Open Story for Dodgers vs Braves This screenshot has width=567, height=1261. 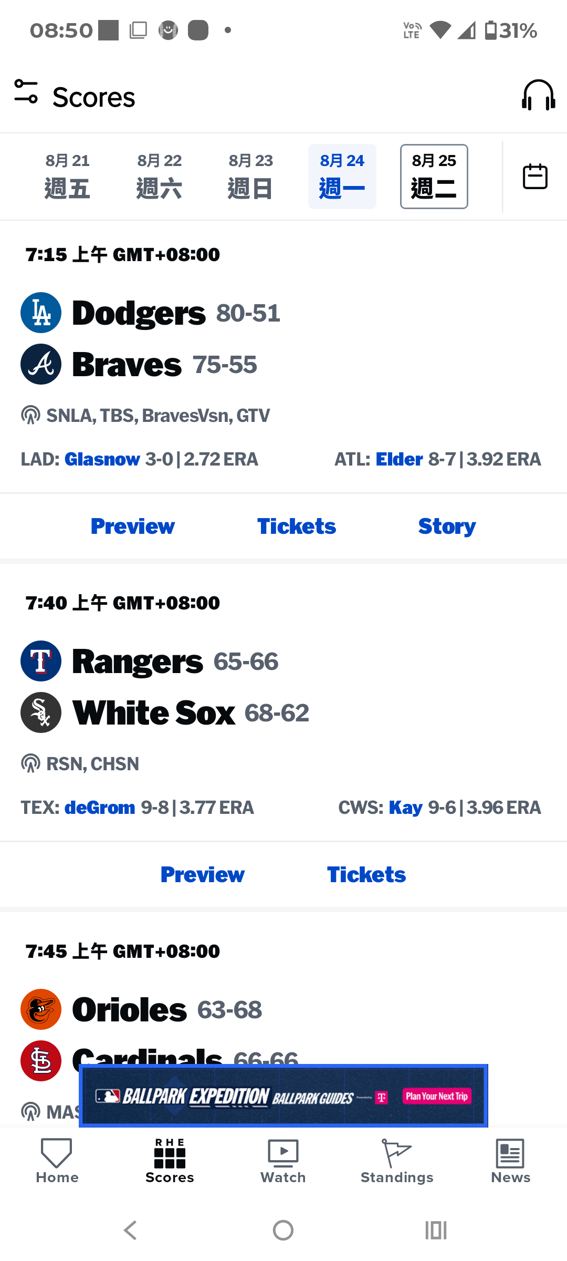click(x=447, y=526)
